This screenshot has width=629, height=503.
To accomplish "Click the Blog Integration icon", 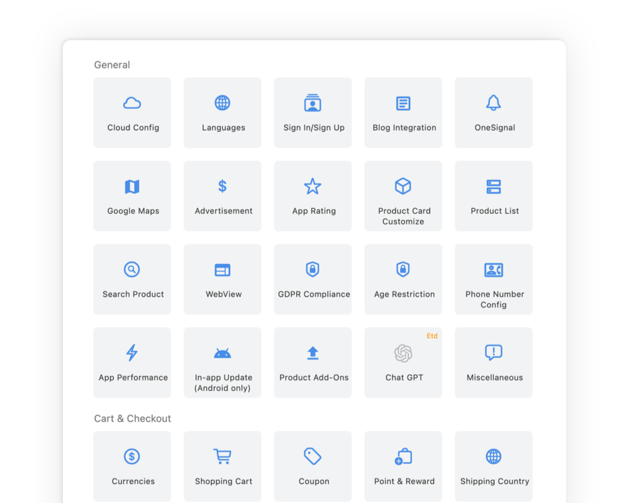I will [403, 113].
